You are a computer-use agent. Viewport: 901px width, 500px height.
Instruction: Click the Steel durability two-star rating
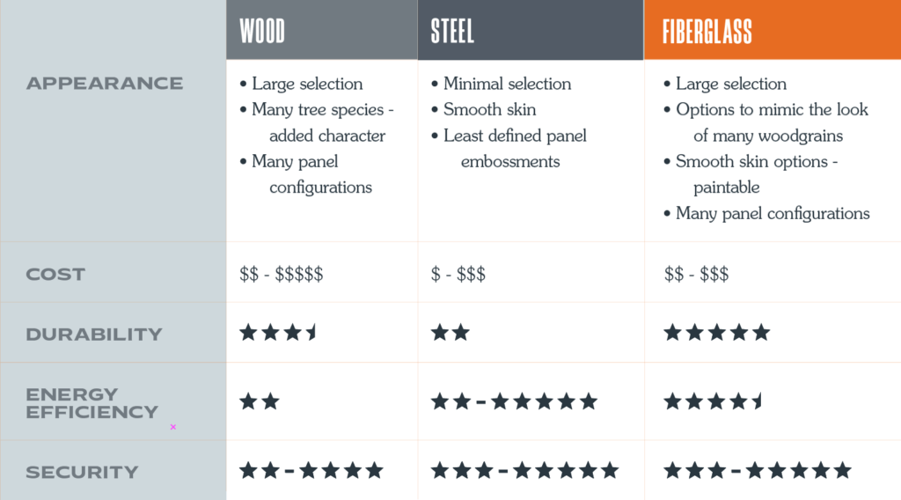(x=450, y=333)
